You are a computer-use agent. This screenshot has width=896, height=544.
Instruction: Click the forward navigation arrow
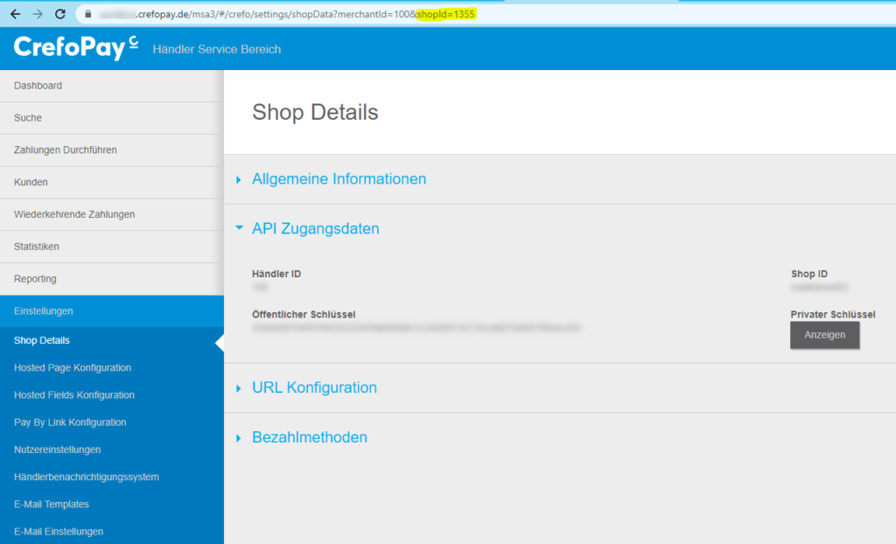[35, 14]
